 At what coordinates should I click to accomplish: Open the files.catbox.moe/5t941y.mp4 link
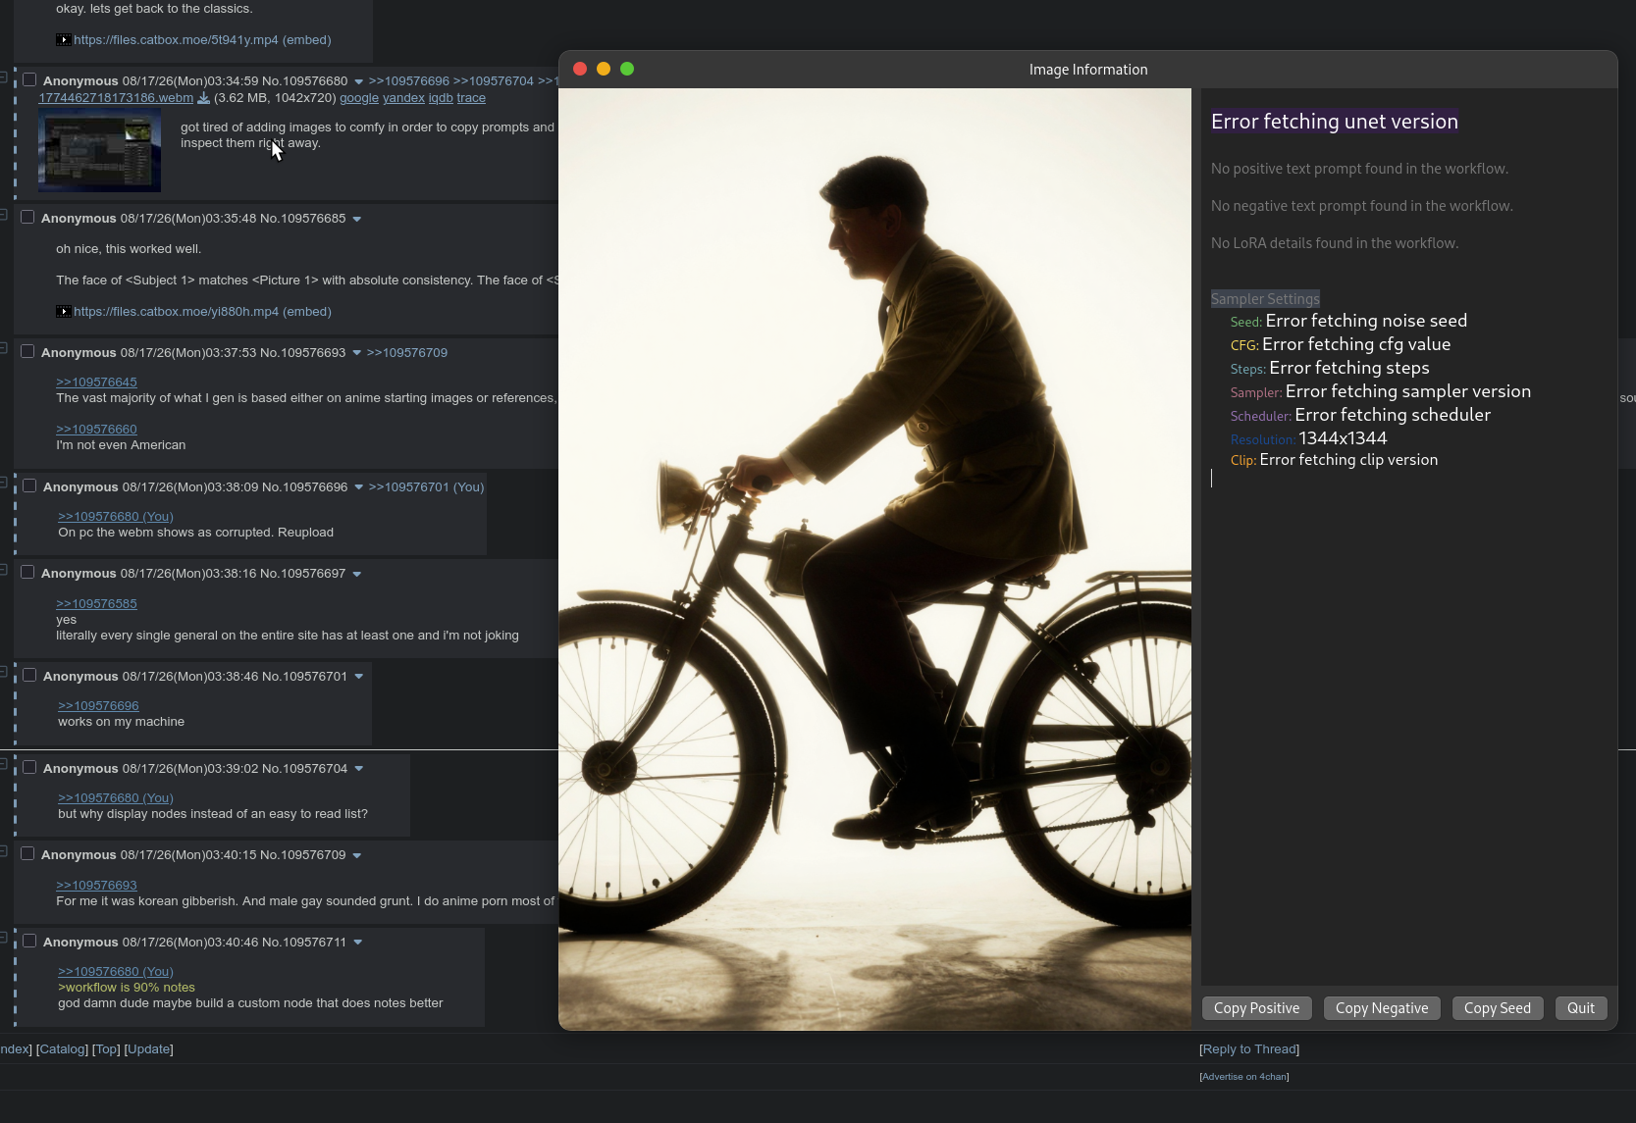[x=176, y=40]
